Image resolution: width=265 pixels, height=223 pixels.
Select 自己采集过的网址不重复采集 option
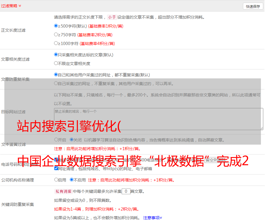pos(56,83)
